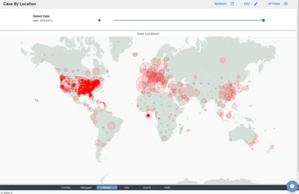Click the 'date: 2020-03-31' text

(43, 20)
